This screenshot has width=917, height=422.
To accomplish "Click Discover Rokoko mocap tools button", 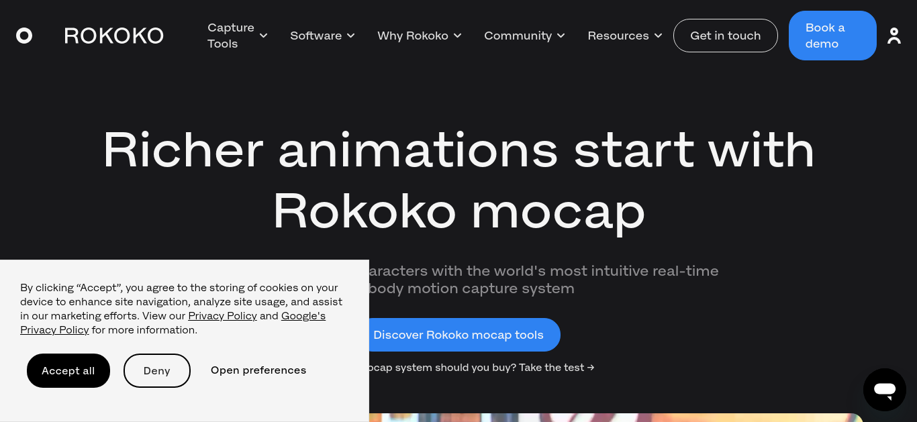I will click(x=463, y=335).
